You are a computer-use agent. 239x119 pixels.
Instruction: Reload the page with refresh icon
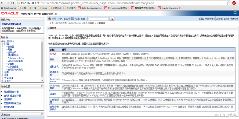[13, 3]
